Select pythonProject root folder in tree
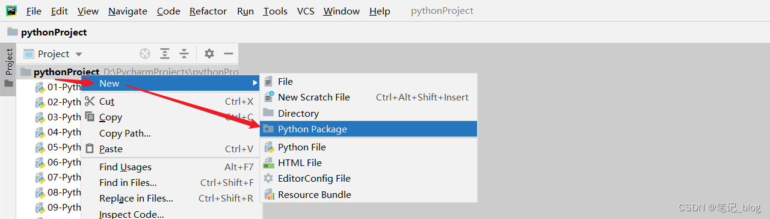This screenshot has height=219, width=770. [x=66, y=72]
